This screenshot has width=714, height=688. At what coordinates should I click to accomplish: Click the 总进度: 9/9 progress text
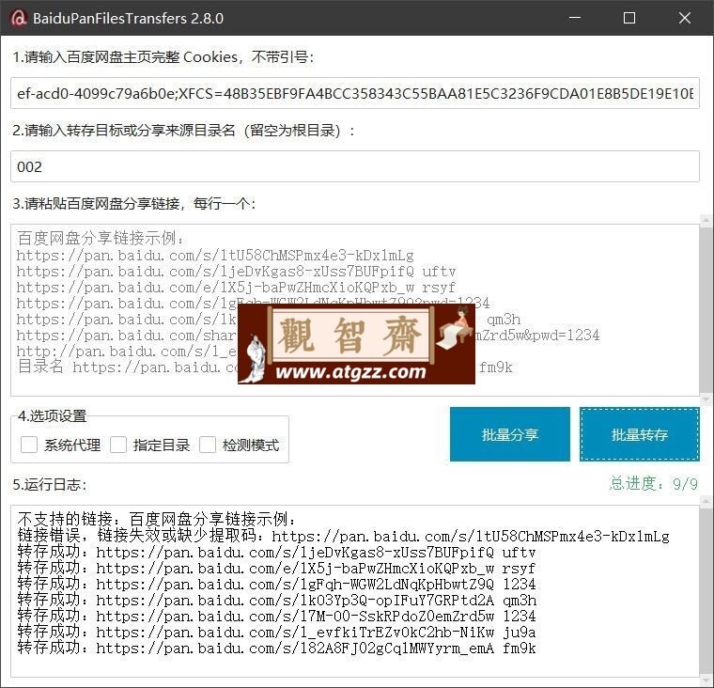click(654, 483)
